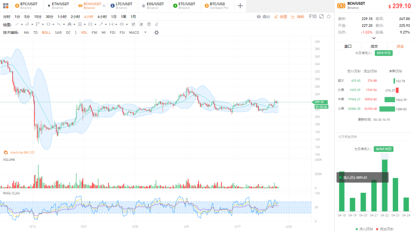413x232 pixels.
Task: Select the range measurement tool
Action: click(111, 24)
